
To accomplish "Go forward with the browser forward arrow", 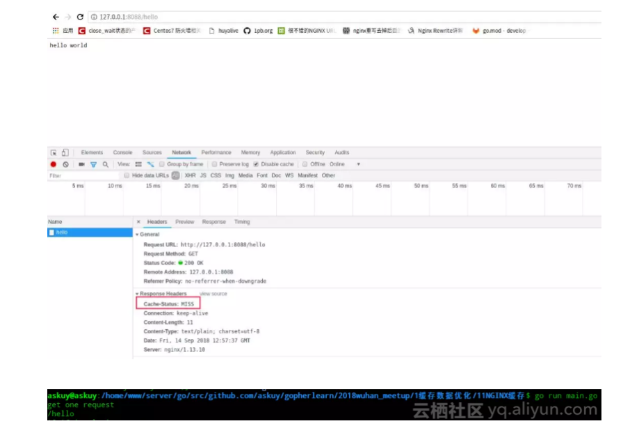I will pos(68,17).
